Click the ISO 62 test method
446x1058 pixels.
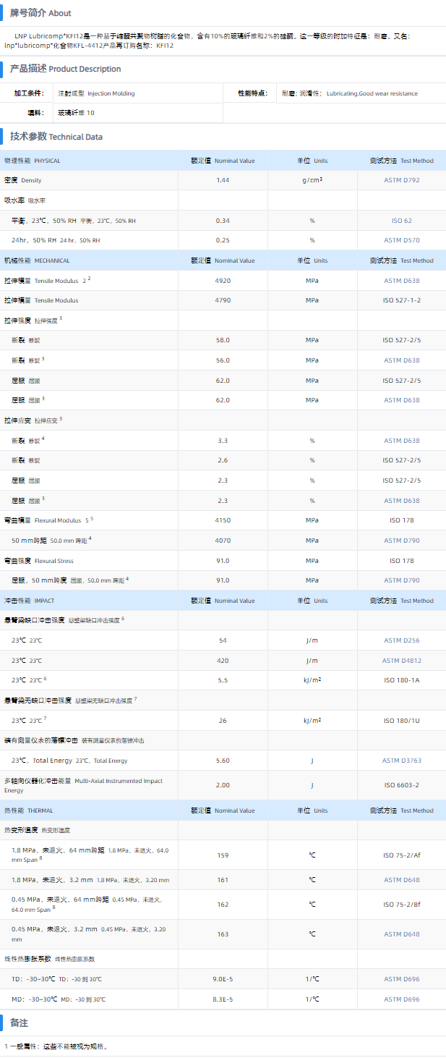point(401,221)
